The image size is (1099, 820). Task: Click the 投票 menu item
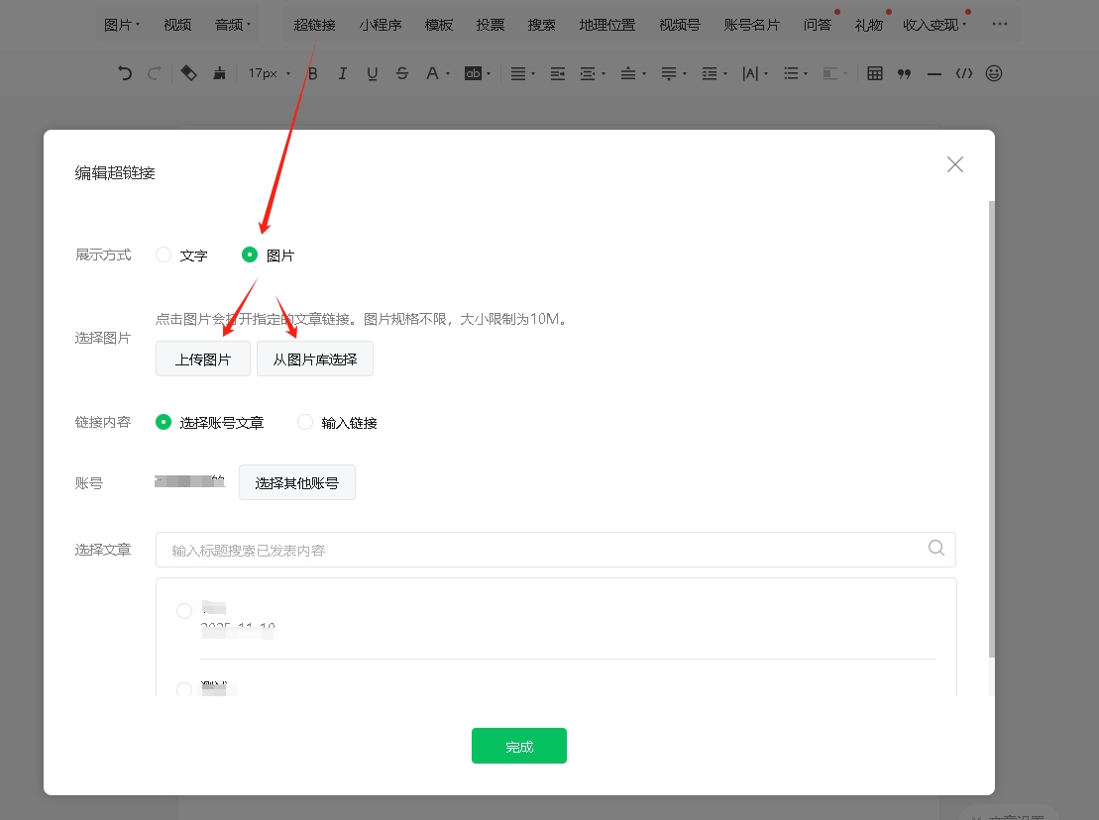pyautogui.click(x=490, y=25)
